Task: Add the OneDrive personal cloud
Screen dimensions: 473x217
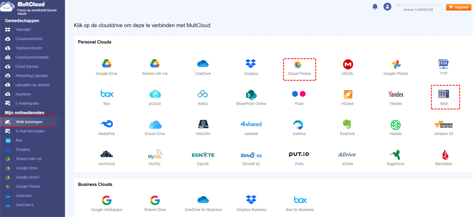Action: [203, 64]
